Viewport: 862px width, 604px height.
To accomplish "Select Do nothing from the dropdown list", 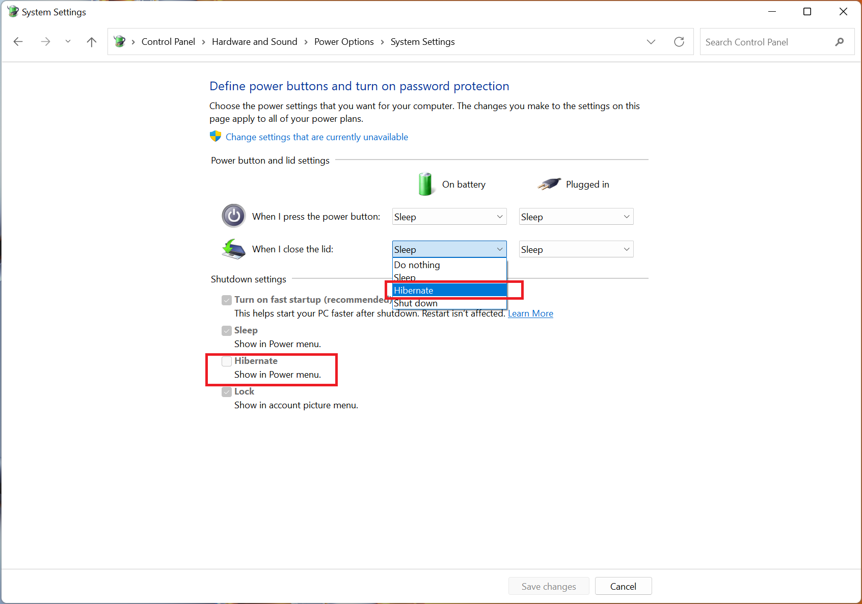I will (x=449, y=265).
